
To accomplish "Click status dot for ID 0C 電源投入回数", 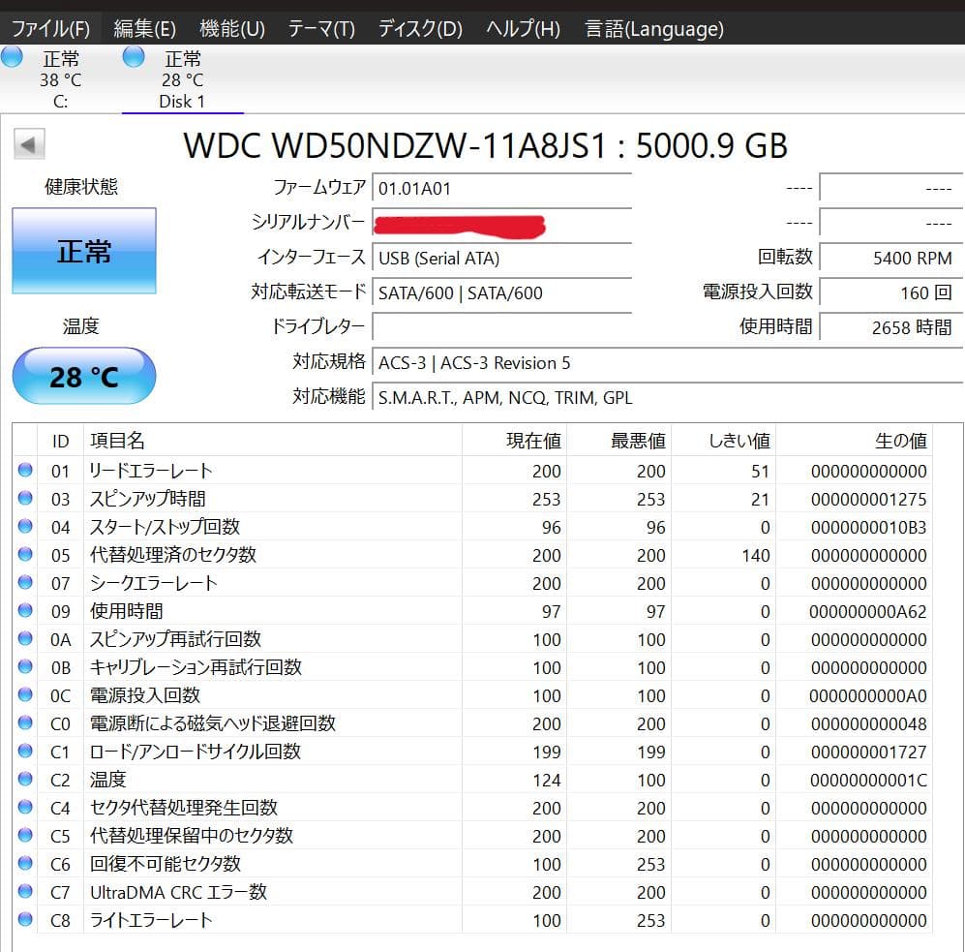I will click(25, 694).
